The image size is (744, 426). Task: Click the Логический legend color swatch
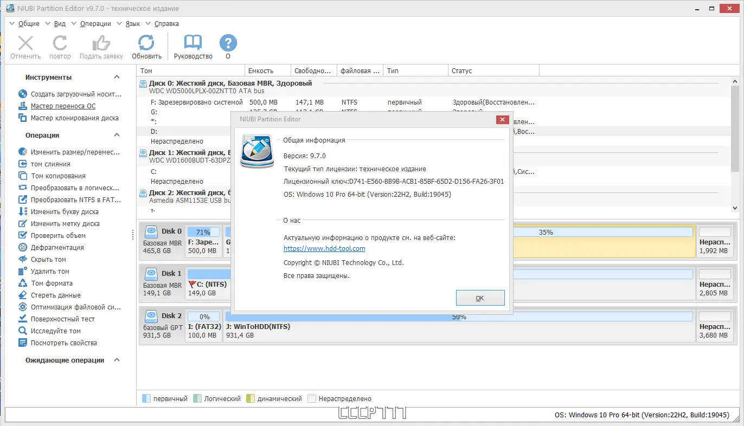(197, 398)
